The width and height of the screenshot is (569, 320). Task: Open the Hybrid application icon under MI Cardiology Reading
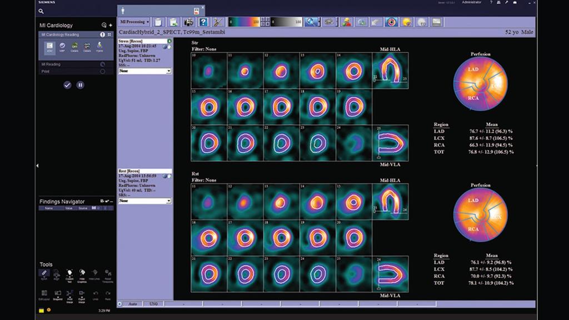[99, 47]
